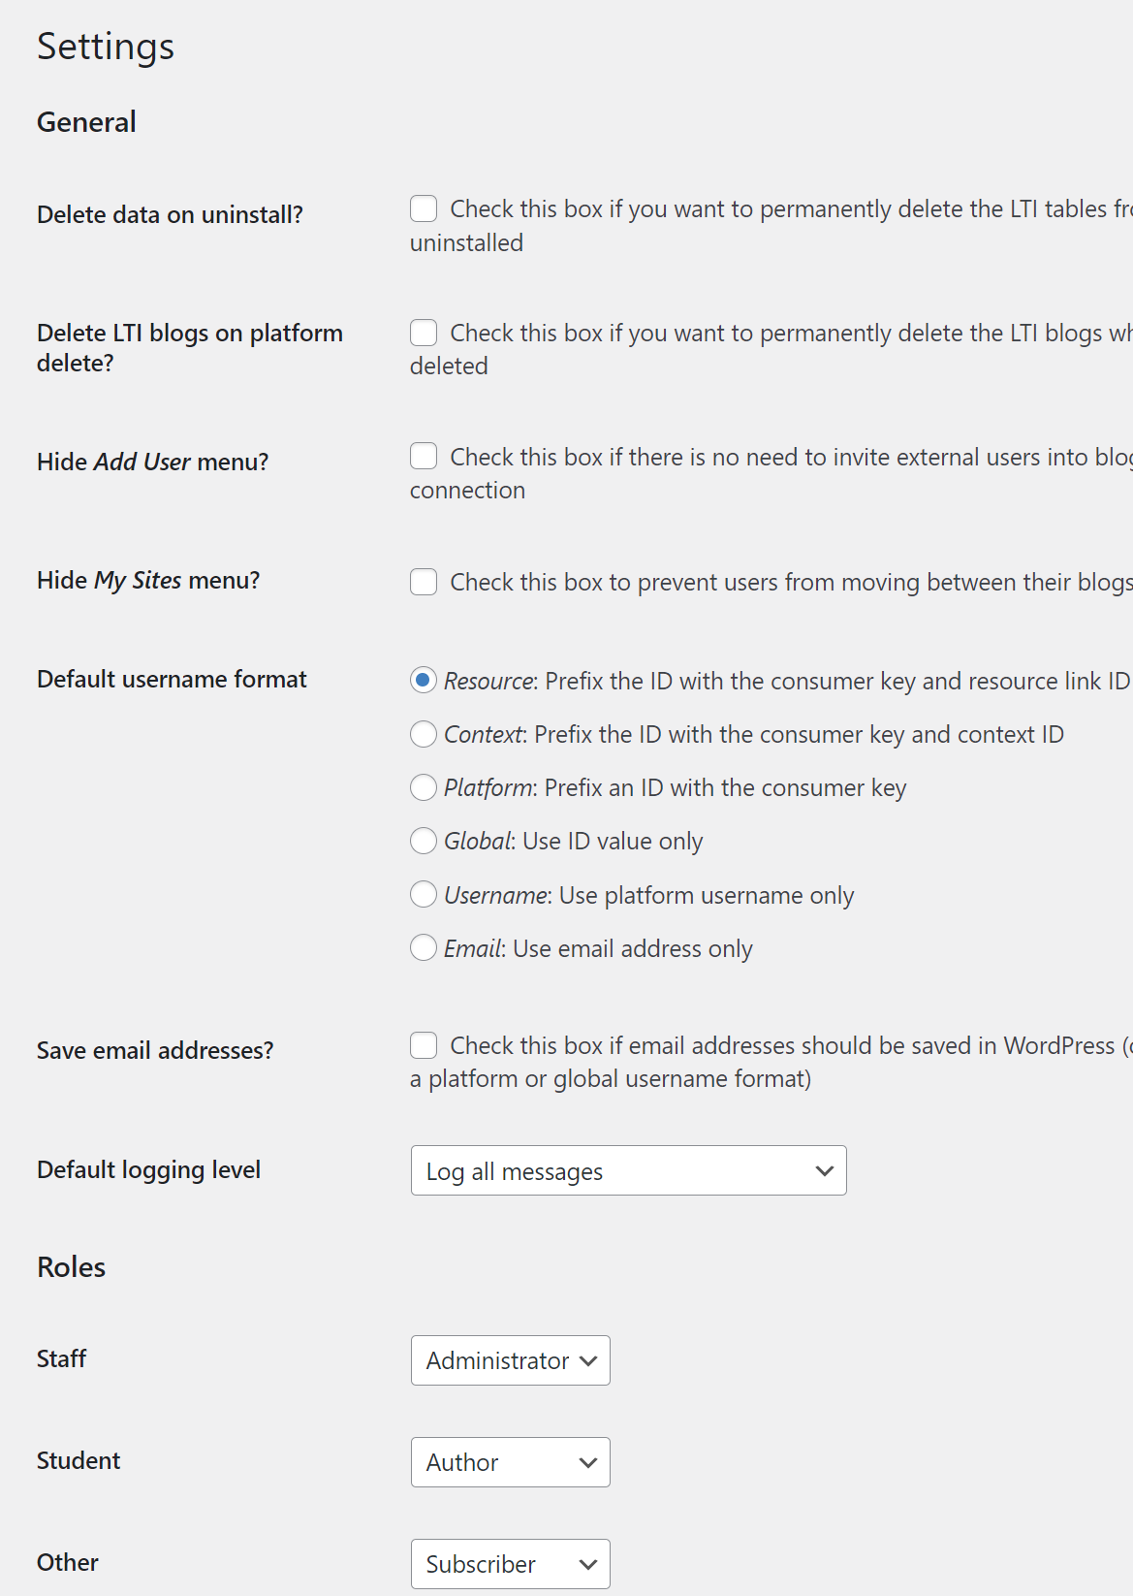
Task: Select the "Context" username format
Action: pyautogui.click(x=424, y=734)
